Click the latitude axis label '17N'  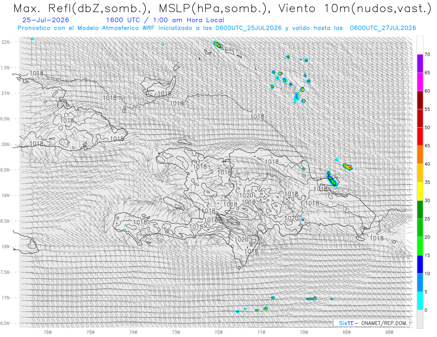pyautogui.click(x=6, y=298)
